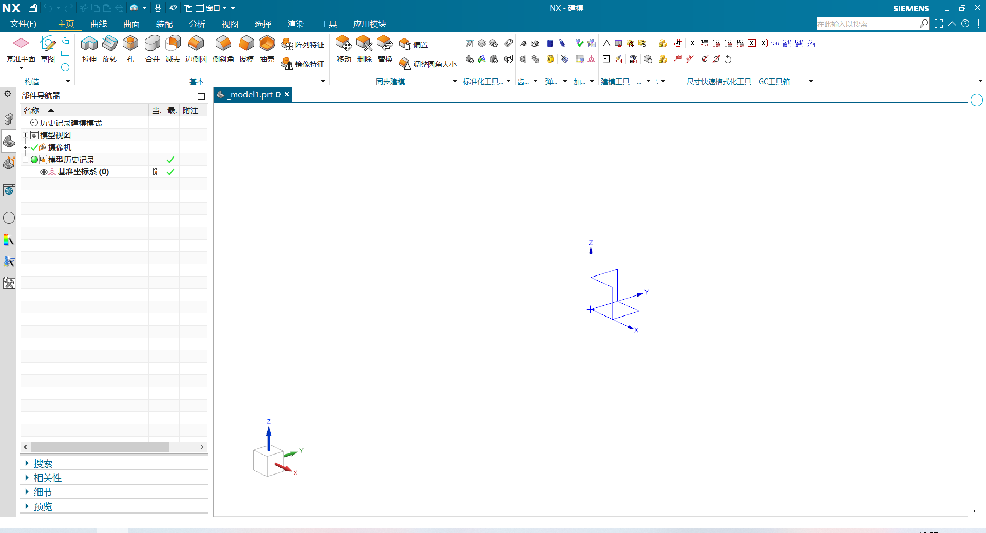Click the command search input field
This screenshot has height=533, width=986.
tap(867, 24)
